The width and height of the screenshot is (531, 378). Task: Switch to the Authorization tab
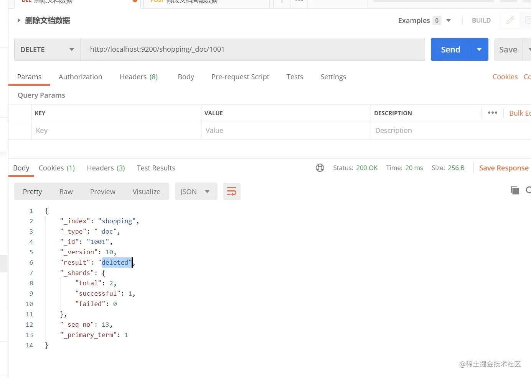pos(81,77)
